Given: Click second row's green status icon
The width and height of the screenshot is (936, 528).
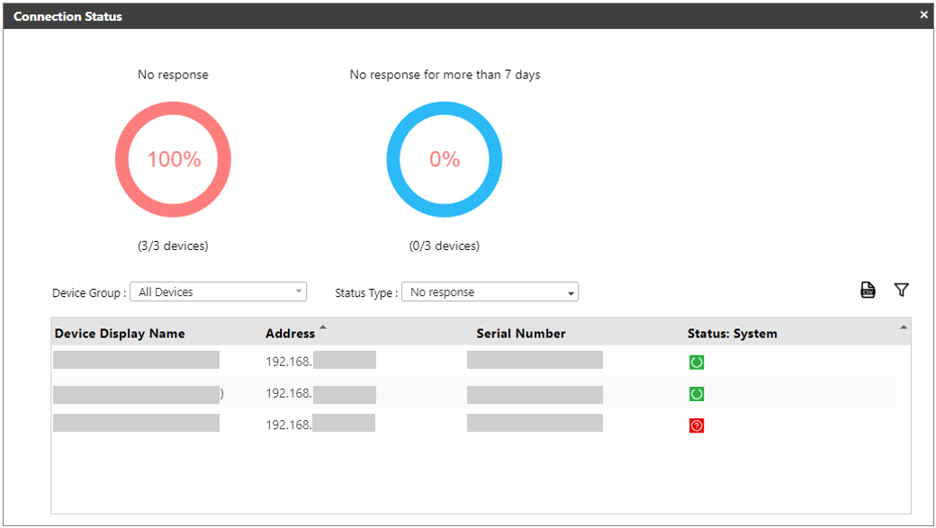Looking at the screenshot, I should coord(696,394).
